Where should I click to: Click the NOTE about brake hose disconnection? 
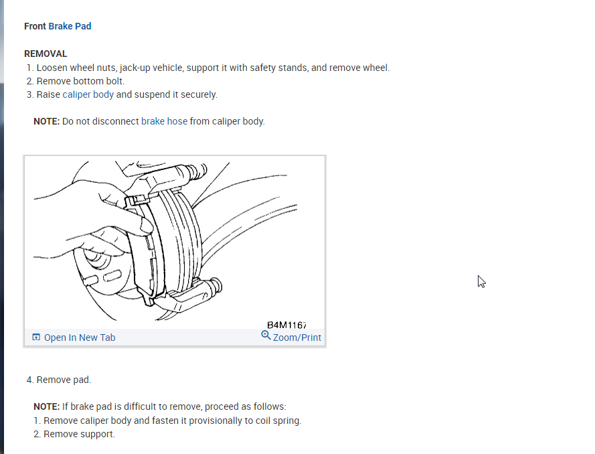[149, 121]
